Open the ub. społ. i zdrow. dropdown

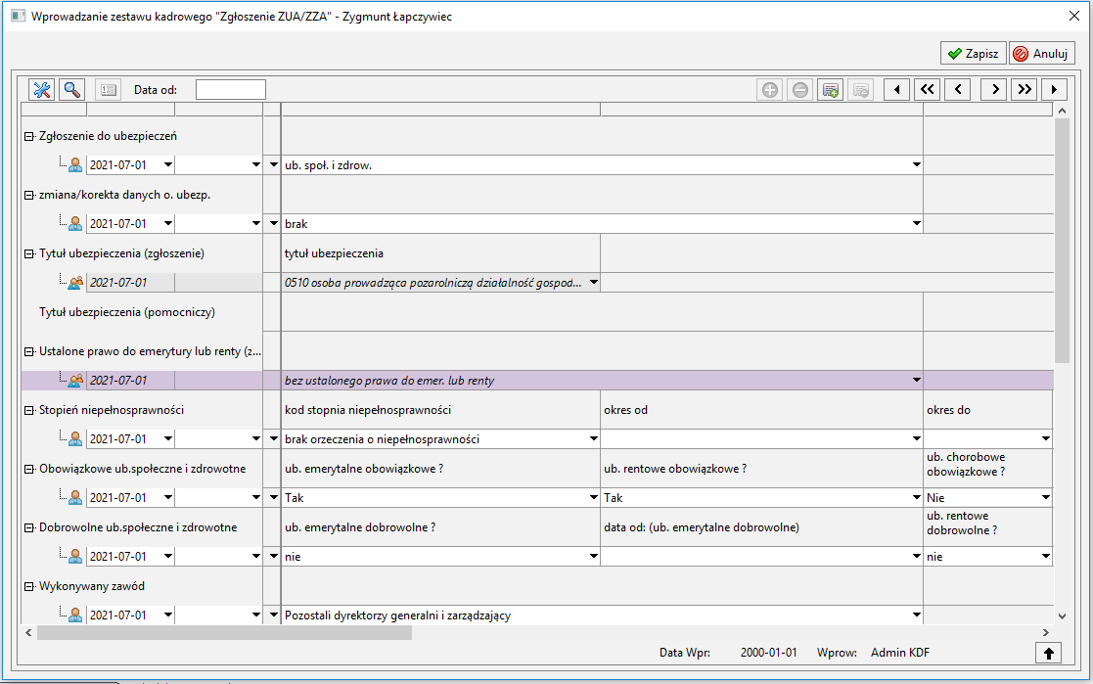pyautogui.click(x=917, y=165)
